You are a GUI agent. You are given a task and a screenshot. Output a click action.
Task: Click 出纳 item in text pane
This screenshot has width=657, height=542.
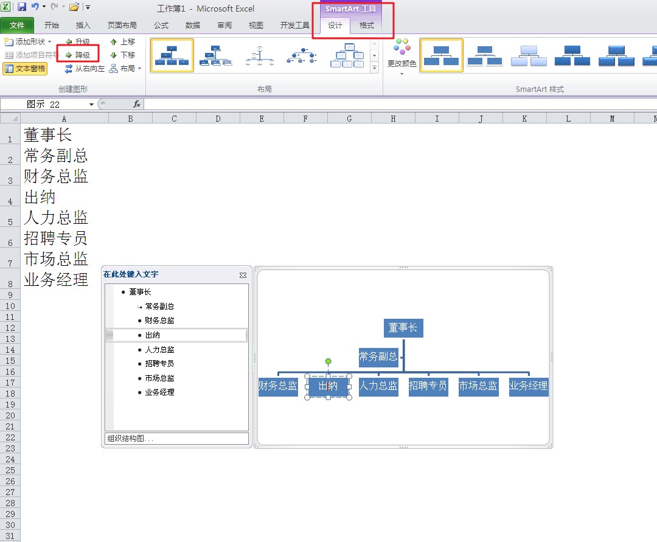coord(153,335)
